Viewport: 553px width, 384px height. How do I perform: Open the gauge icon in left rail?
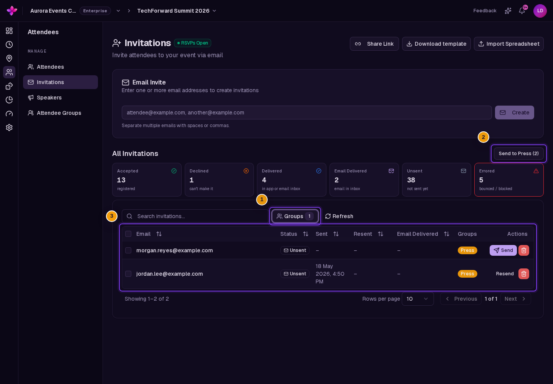point(9,114)
